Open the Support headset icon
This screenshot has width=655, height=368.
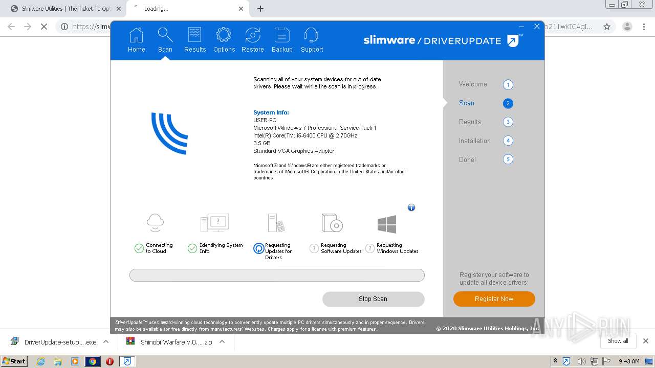[312, 40]
